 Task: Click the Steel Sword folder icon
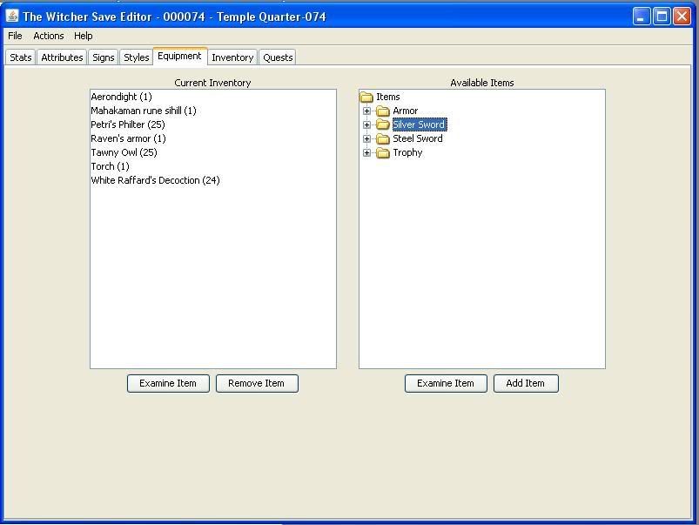pos(383,138)
